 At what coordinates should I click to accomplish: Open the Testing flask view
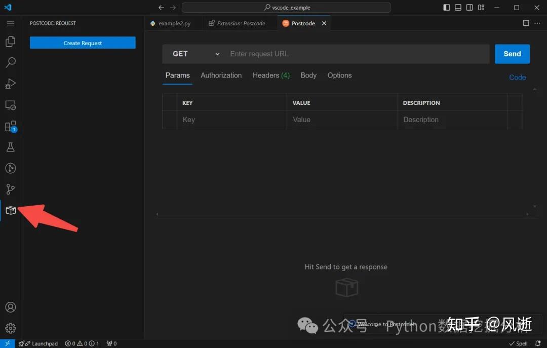click(x=11, y=147)
